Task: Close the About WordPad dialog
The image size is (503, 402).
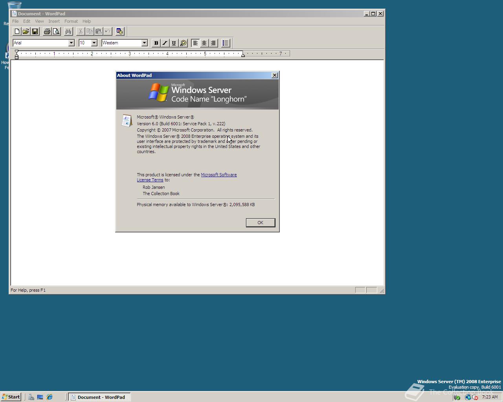Action: click(275, 75)
